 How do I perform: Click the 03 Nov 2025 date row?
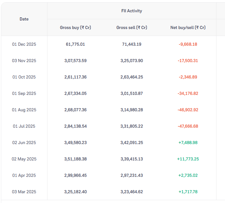tap(24, 61)
